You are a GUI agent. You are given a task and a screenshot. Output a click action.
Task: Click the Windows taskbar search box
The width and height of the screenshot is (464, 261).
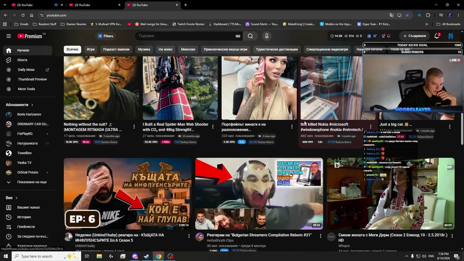(x=46, y=256)
